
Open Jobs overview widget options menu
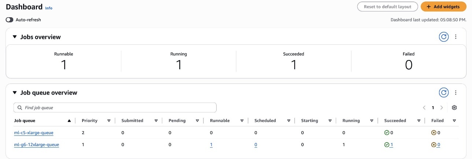pos(456,37)
